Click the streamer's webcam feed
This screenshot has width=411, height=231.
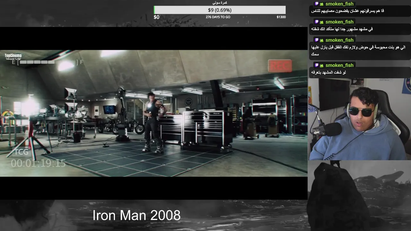tap(359, 119)
